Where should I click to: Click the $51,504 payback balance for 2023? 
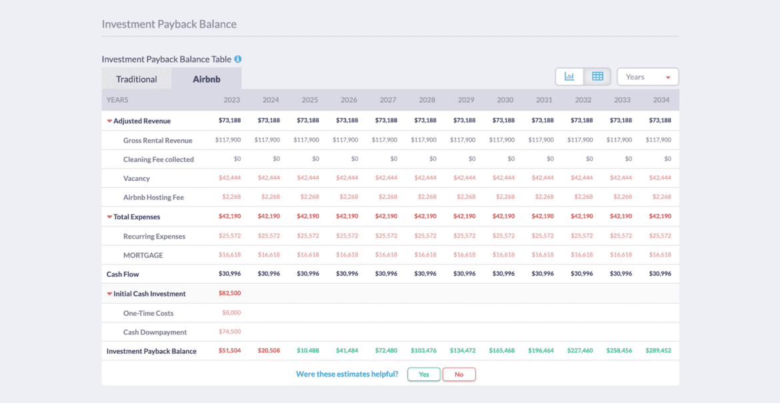pos(229,351)
